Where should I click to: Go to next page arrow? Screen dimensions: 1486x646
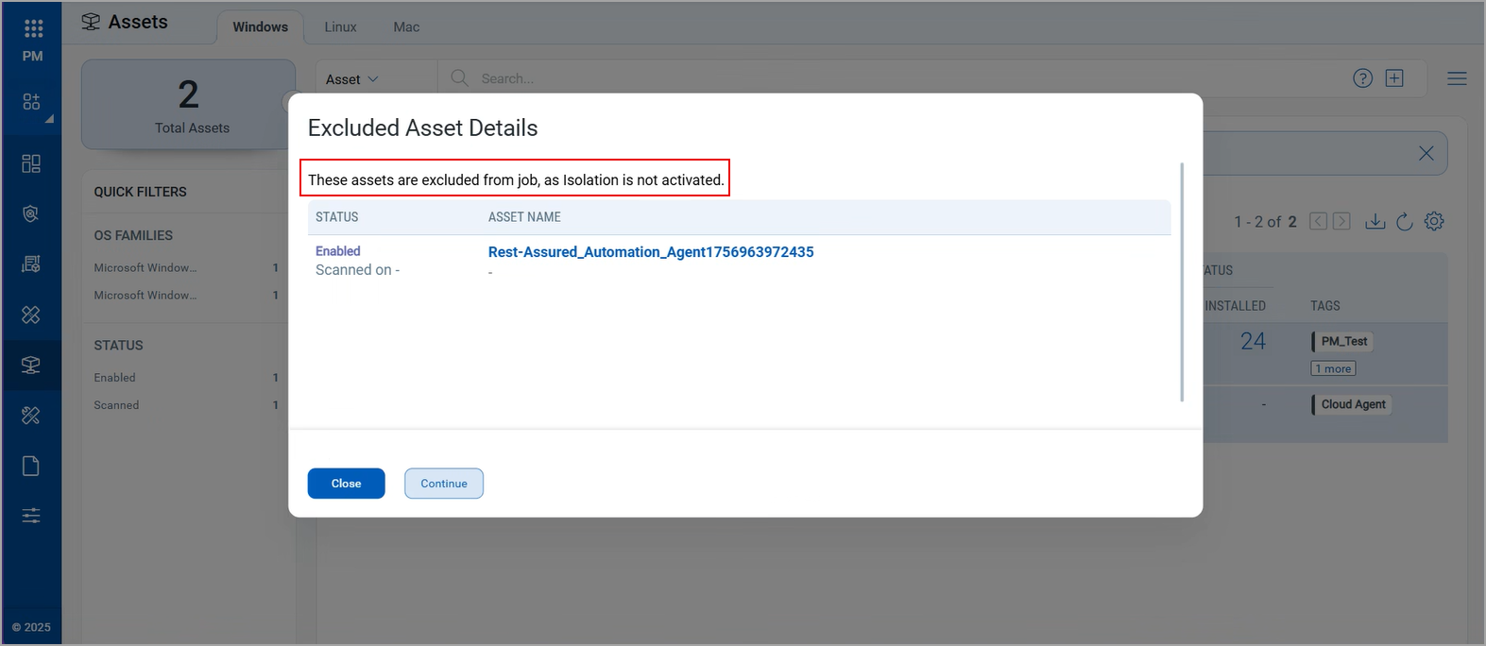pyautogui.click(x=1341, y=221)
